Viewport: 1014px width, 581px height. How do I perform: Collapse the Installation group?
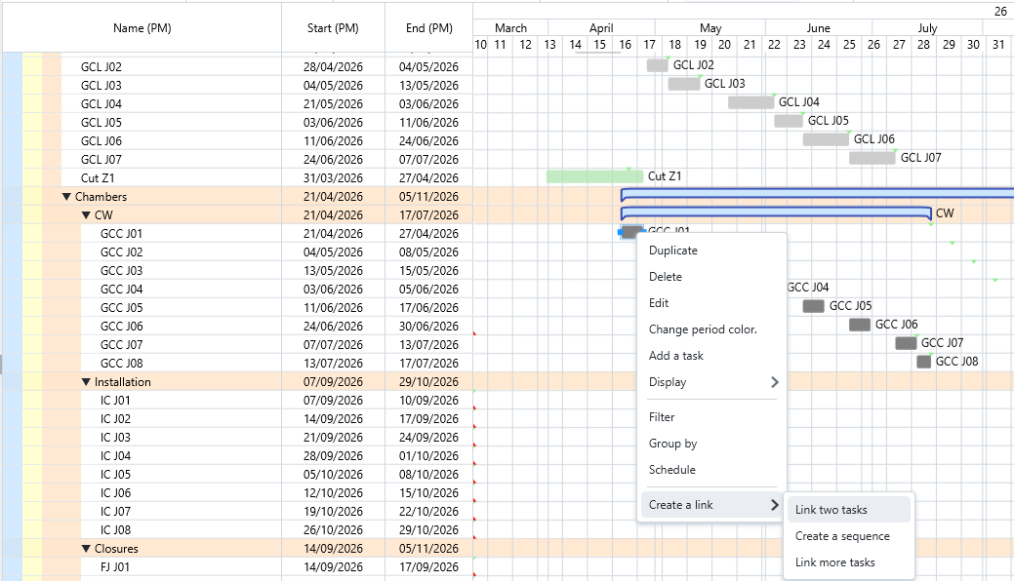(86, 382)
